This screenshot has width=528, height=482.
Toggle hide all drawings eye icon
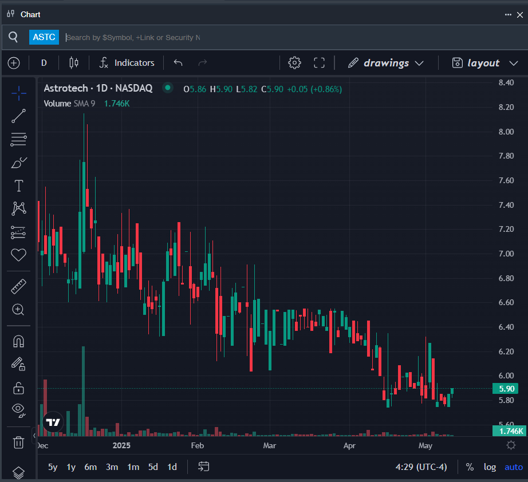click(x=18, y=410)
